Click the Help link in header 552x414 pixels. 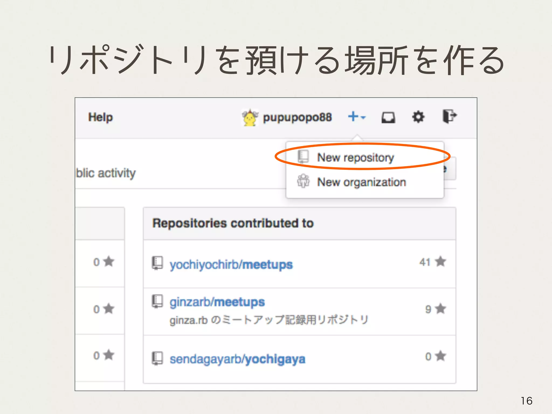click(x=101, y=118)
